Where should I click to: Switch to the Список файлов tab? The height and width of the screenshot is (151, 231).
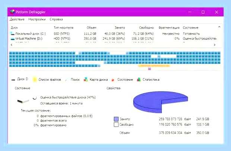(x=47, y=80)
